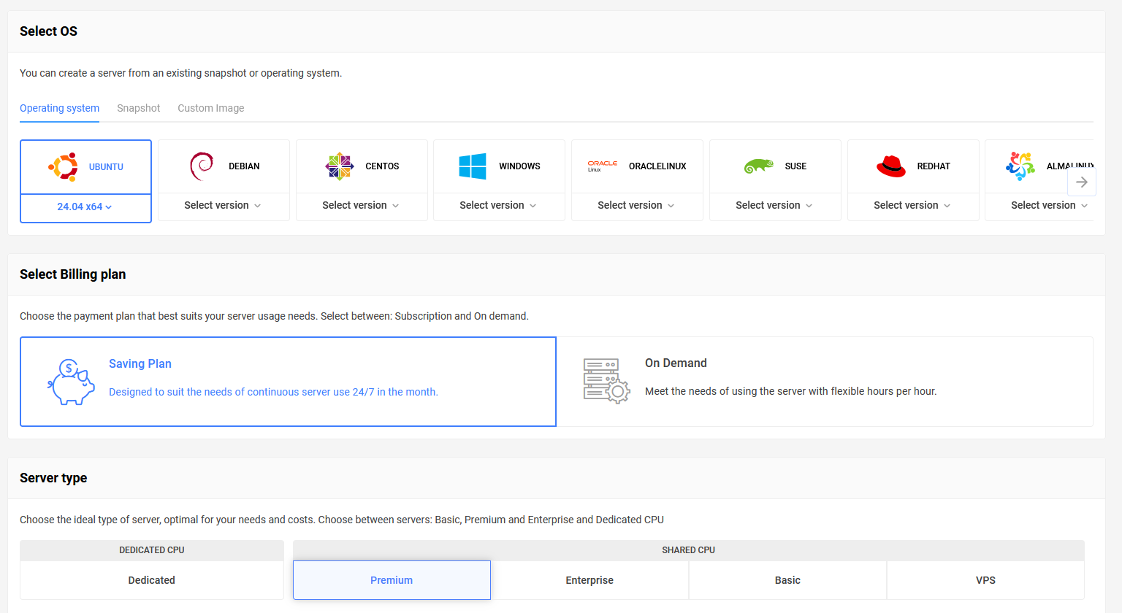Select the AlmaLinux colorful logo

[1020, 166]
